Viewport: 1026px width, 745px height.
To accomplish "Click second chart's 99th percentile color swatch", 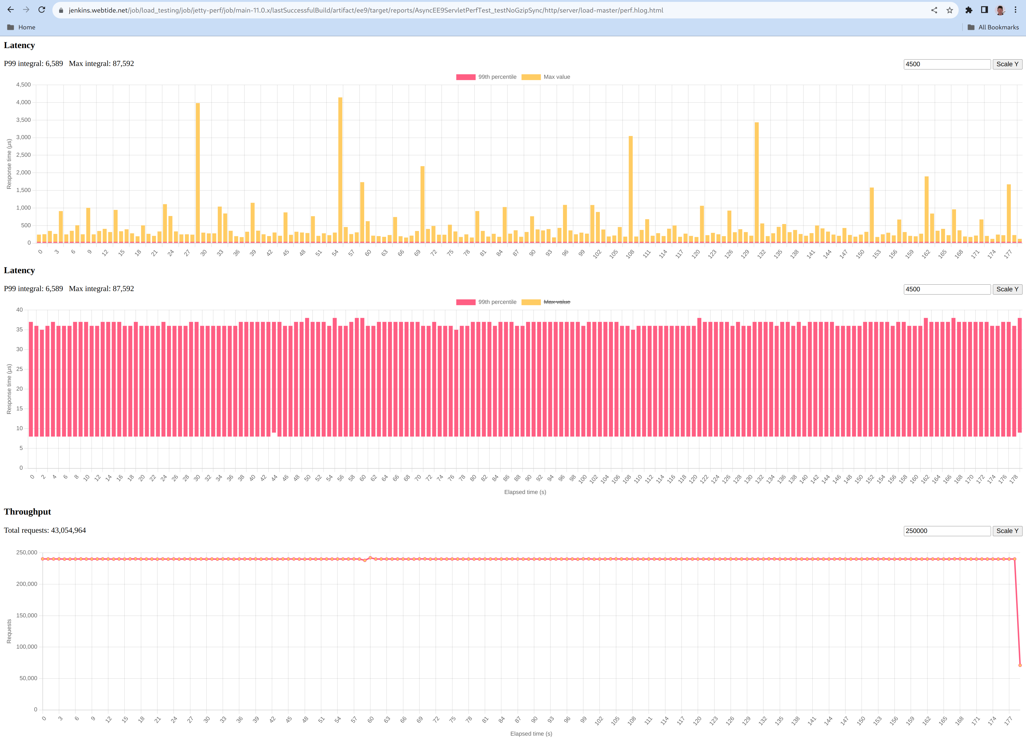I will pyautogui.click(x=465, y=302).
